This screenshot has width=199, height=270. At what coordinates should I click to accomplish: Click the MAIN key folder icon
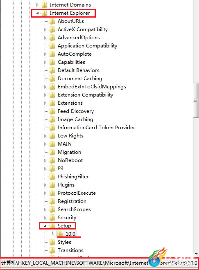[x=52, y=144]
